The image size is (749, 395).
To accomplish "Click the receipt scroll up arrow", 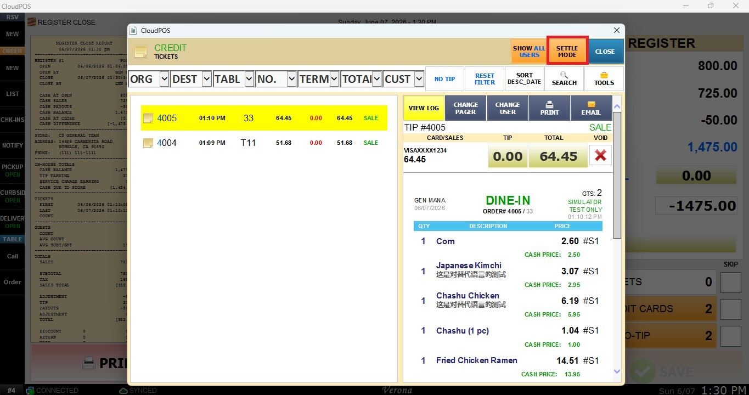I will 617,106.
